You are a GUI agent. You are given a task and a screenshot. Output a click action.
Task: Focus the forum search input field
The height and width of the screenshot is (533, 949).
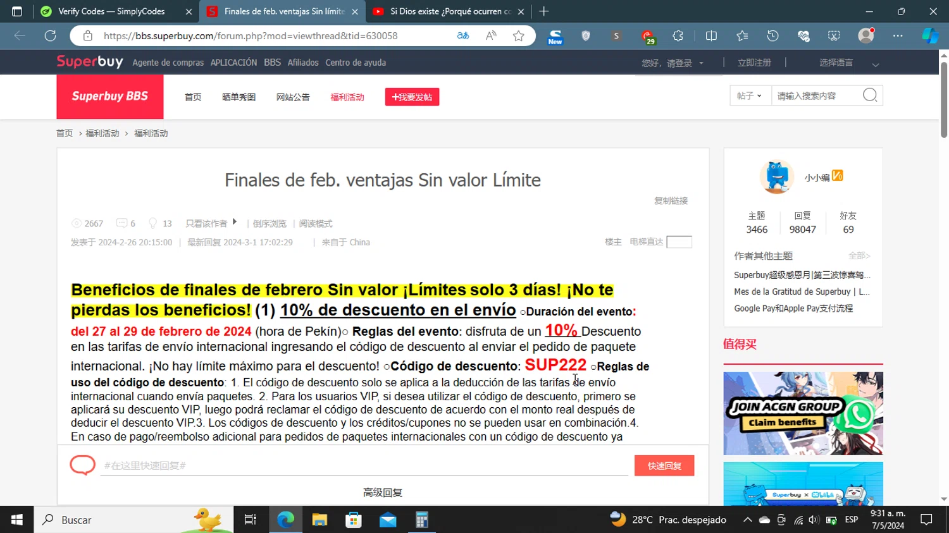pyautogui.click(x=816, y=95)
